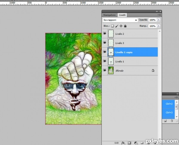
Task: Click the Sfondo layer lock icon
Action: (153, 70)
